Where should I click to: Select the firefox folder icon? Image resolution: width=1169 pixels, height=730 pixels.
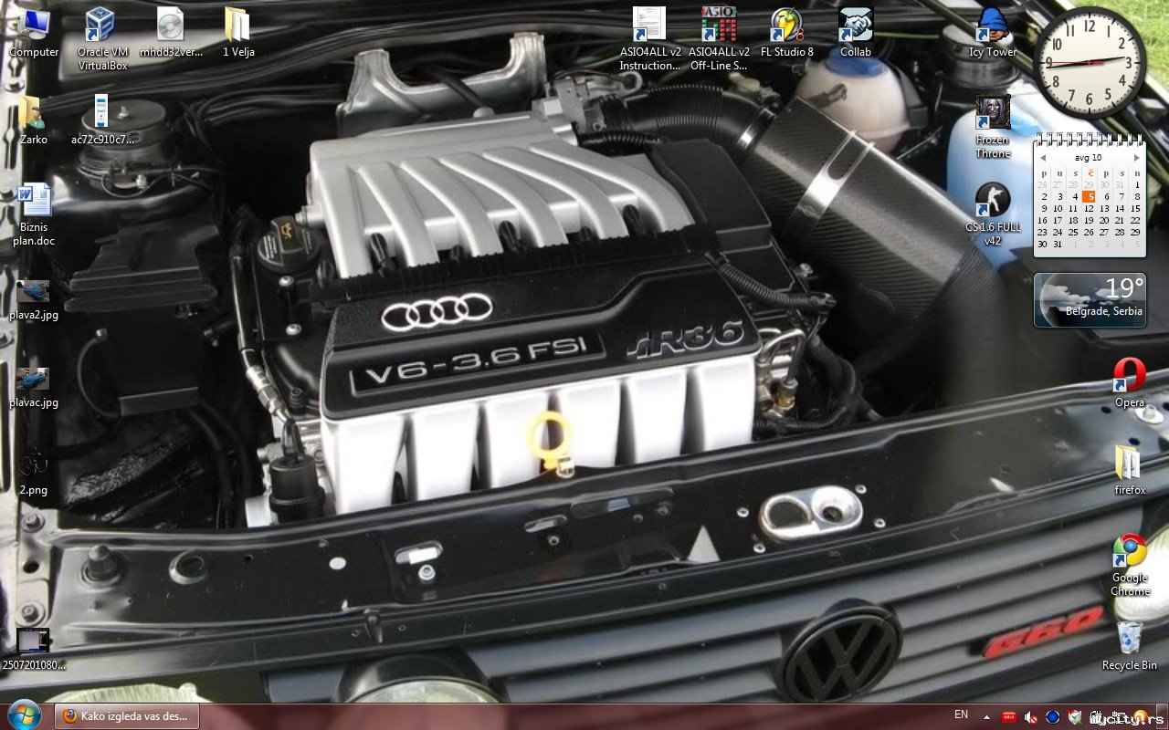pyautogui.click(x=1130, y=470)
